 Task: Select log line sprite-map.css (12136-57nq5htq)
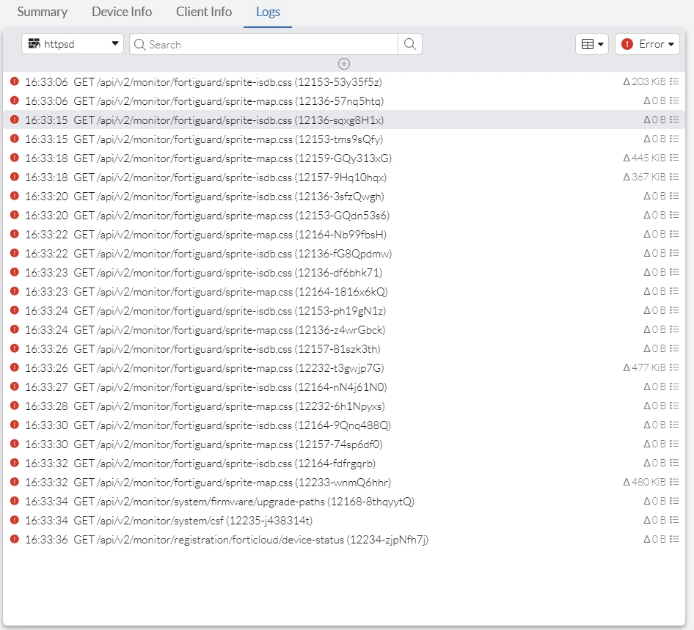point(344,101)
